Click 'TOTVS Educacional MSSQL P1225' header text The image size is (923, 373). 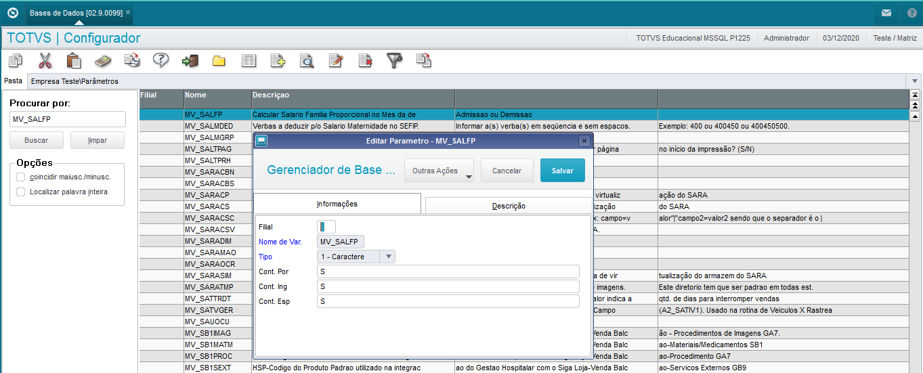(693, 38)
